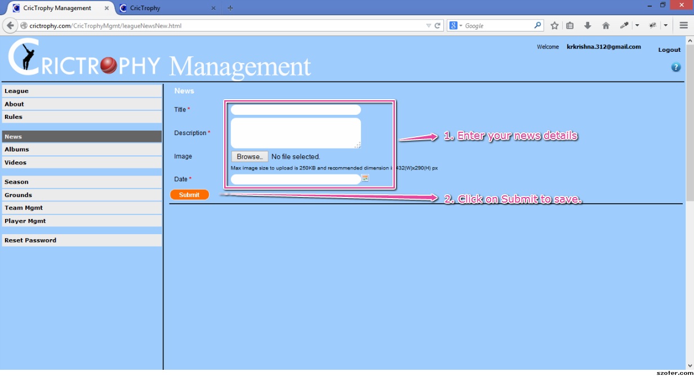Open the URL bar history dropdown arrow
The height and width of the screenshot is (376, 694).
[x=428, y=25]
